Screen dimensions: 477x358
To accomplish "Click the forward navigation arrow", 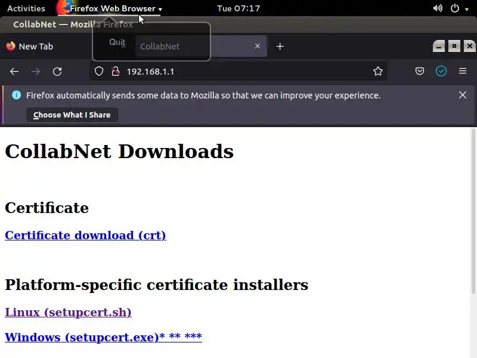I will (x=36, y=72).
